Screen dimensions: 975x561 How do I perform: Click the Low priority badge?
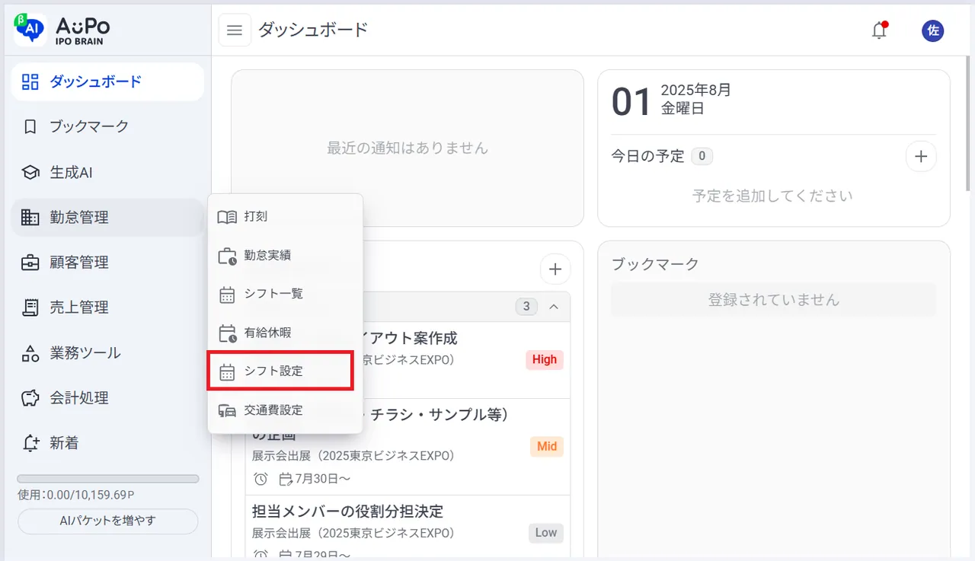[x=546, y=533]
